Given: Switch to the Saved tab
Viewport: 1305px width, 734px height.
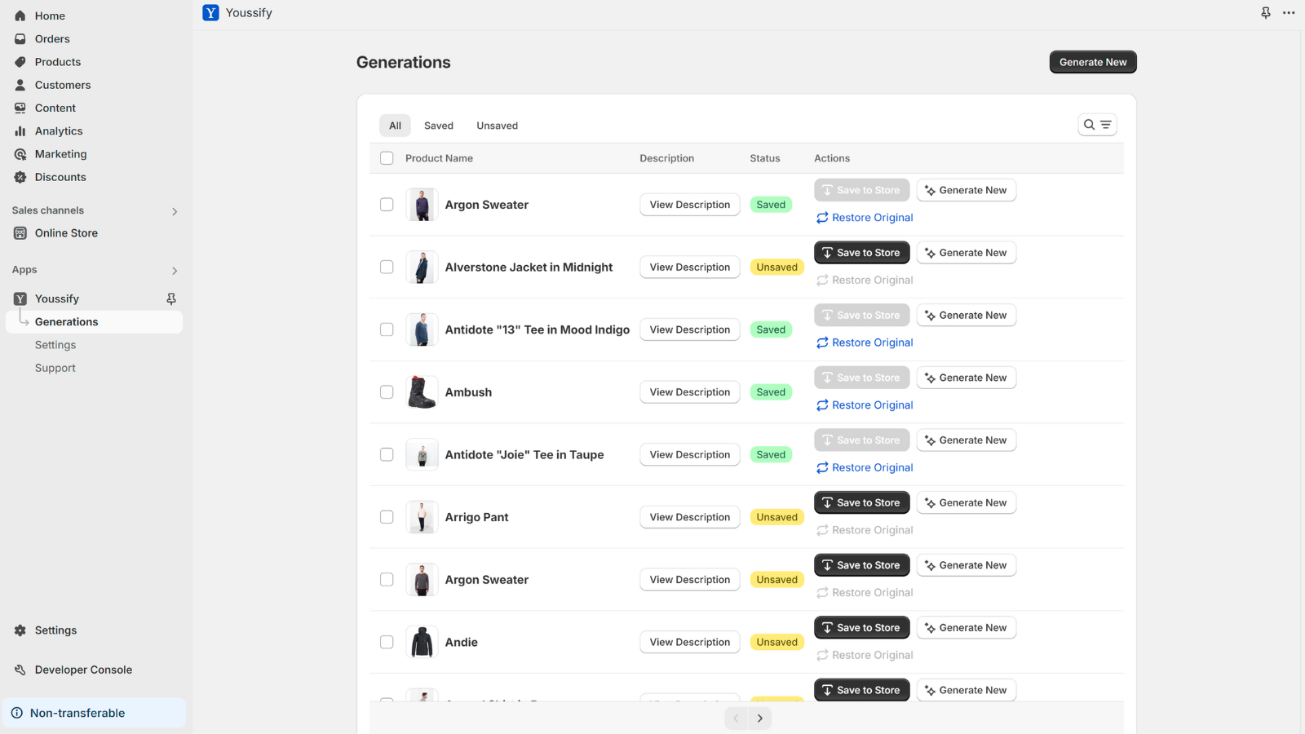Looking at the screenshot, I should click(x=438, y=125).
